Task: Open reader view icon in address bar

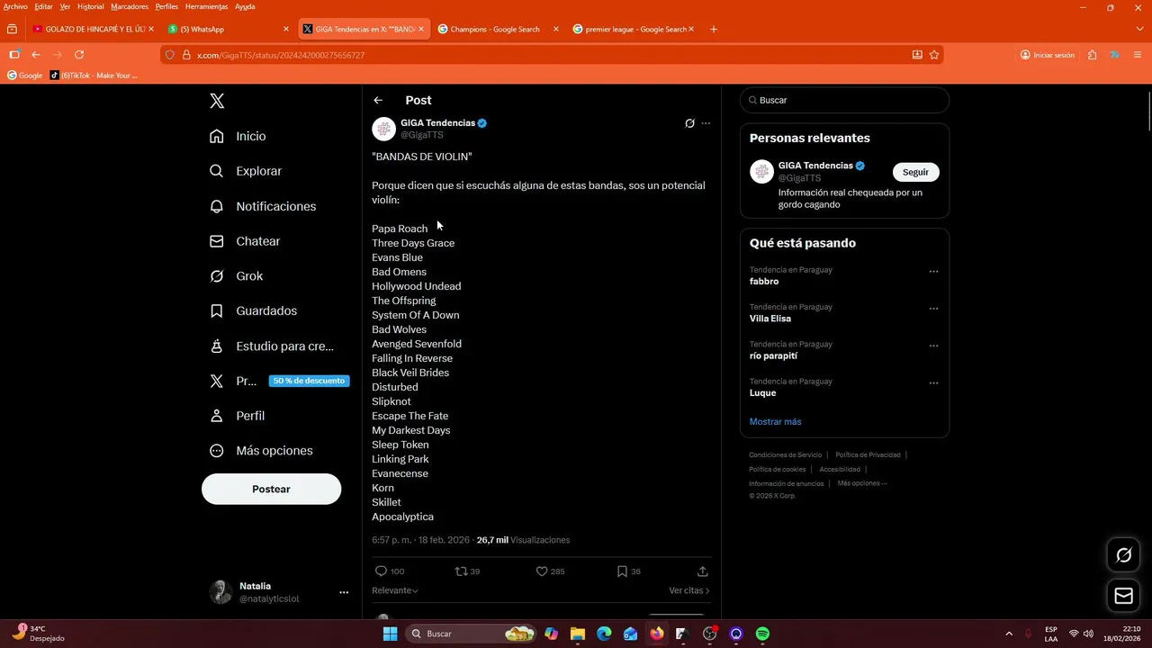Action: pos(917,55)
